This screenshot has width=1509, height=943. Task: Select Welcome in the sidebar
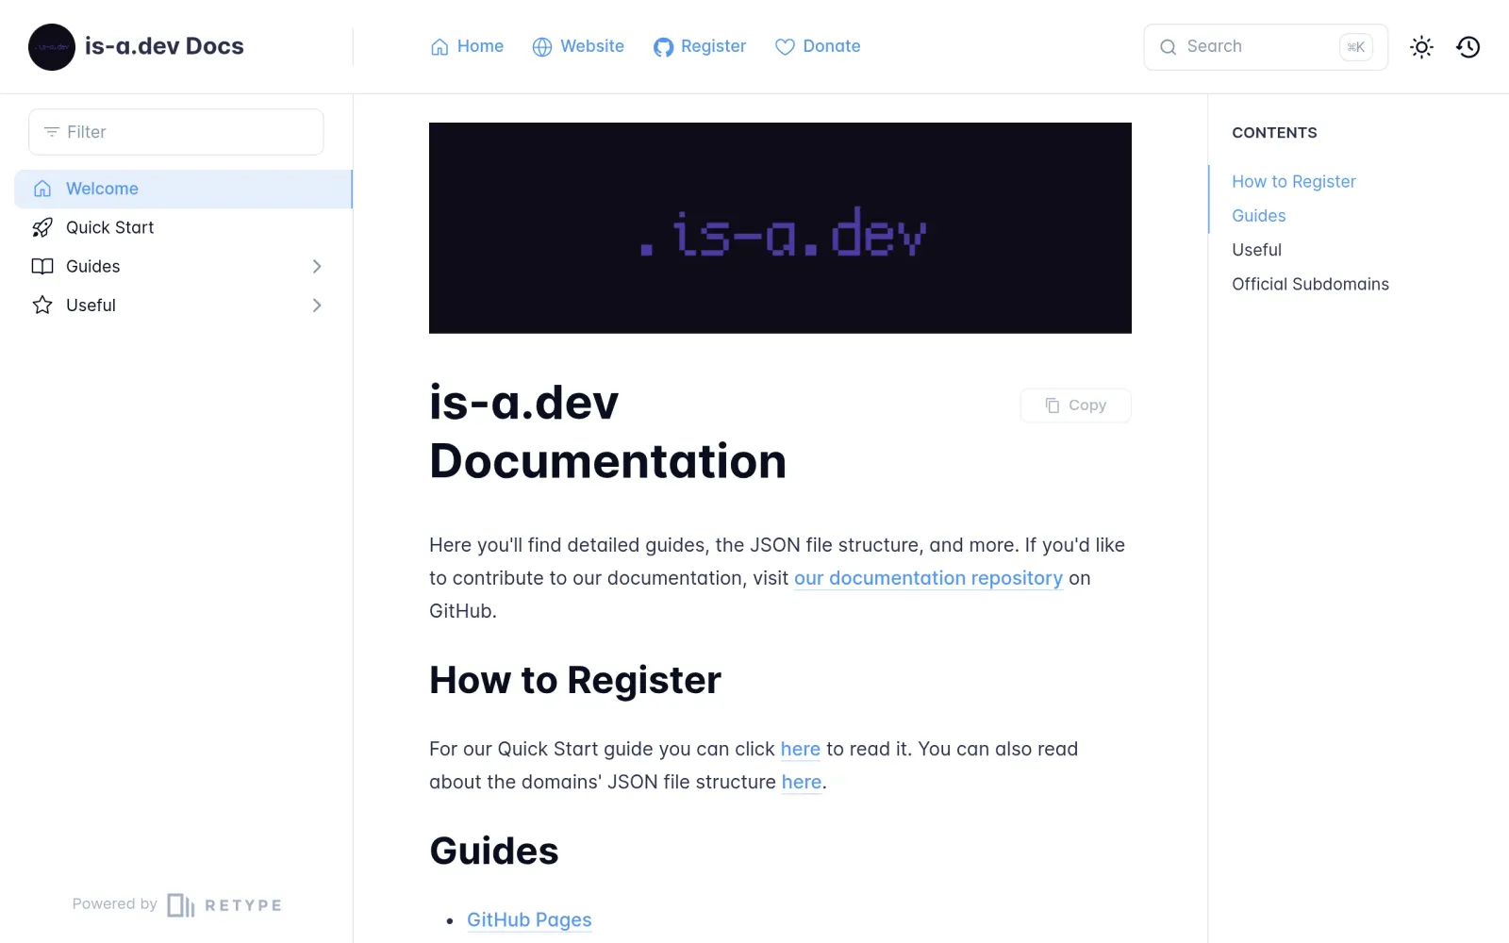coord(183,189)
